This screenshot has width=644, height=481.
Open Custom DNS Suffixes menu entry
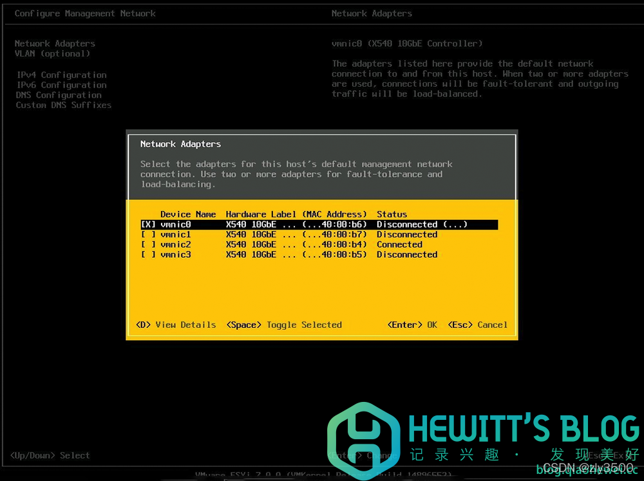click(x=64, y=105)
